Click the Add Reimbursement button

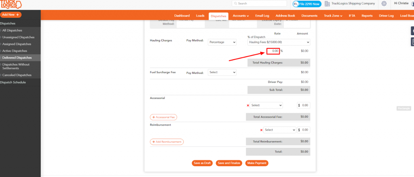[167, 142]
